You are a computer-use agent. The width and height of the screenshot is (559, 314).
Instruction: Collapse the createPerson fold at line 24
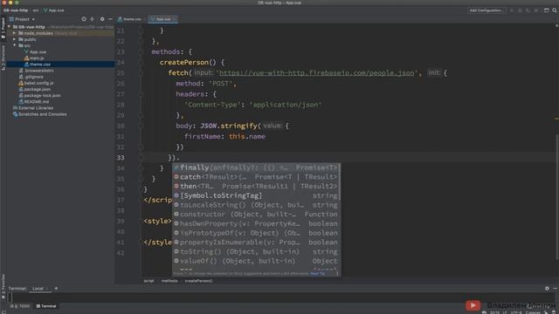point(141,62)
